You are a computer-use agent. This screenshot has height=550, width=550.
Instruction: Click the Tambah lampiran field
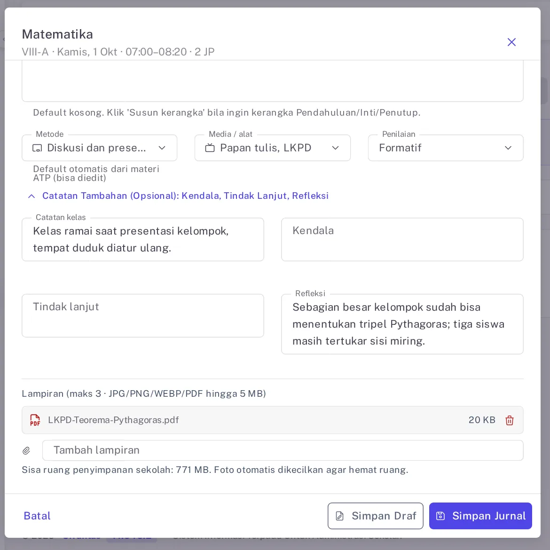click(x=283, y=450)
